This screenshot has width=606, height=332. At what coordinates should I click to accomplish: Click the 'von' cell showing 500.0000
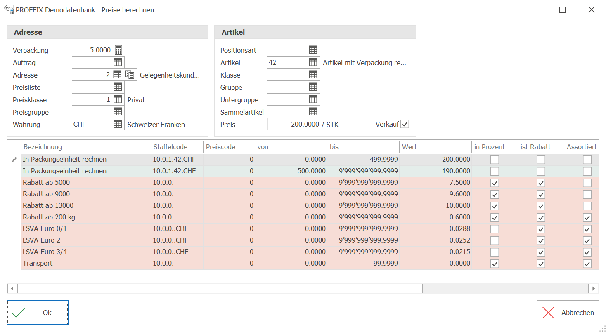tap(291, 171)
